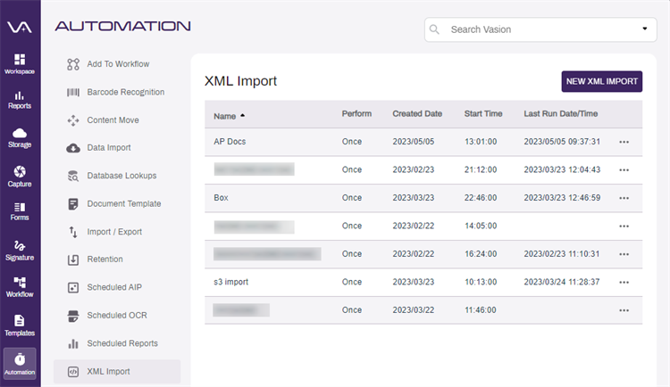
Task: Sort by Perform column header
Action: 356,113
